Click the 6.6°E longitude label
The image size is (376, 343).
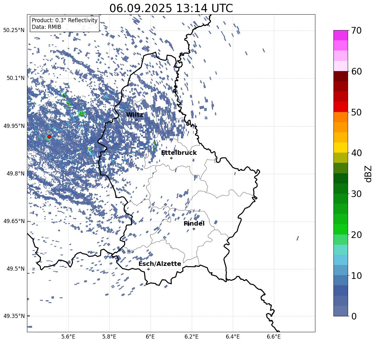[274, 337]
